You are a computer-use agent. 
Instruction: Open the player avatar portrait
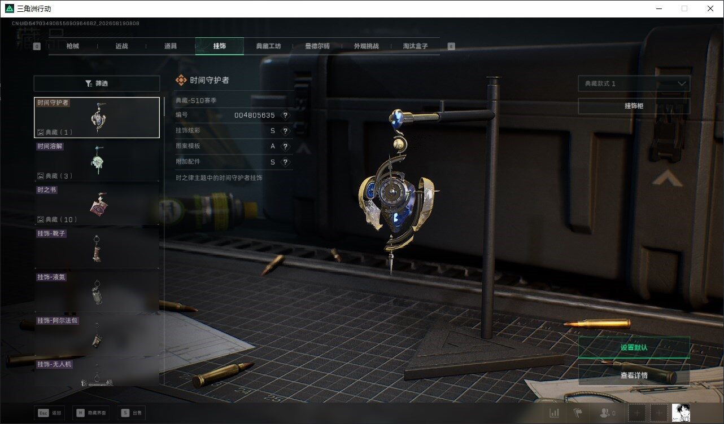click(682, 413)
